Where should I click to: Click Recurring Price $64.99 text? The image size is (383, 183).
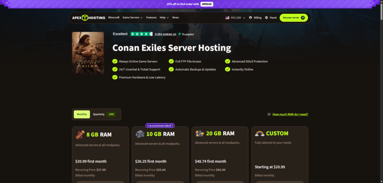pos(210,170)
